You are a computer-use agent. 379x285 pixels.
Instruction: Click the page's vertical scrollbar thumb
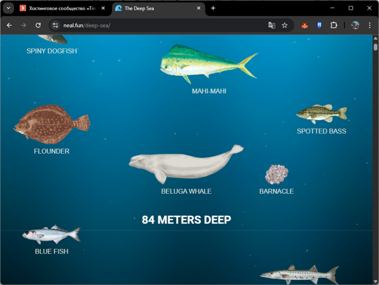click(x=375, y=47)
